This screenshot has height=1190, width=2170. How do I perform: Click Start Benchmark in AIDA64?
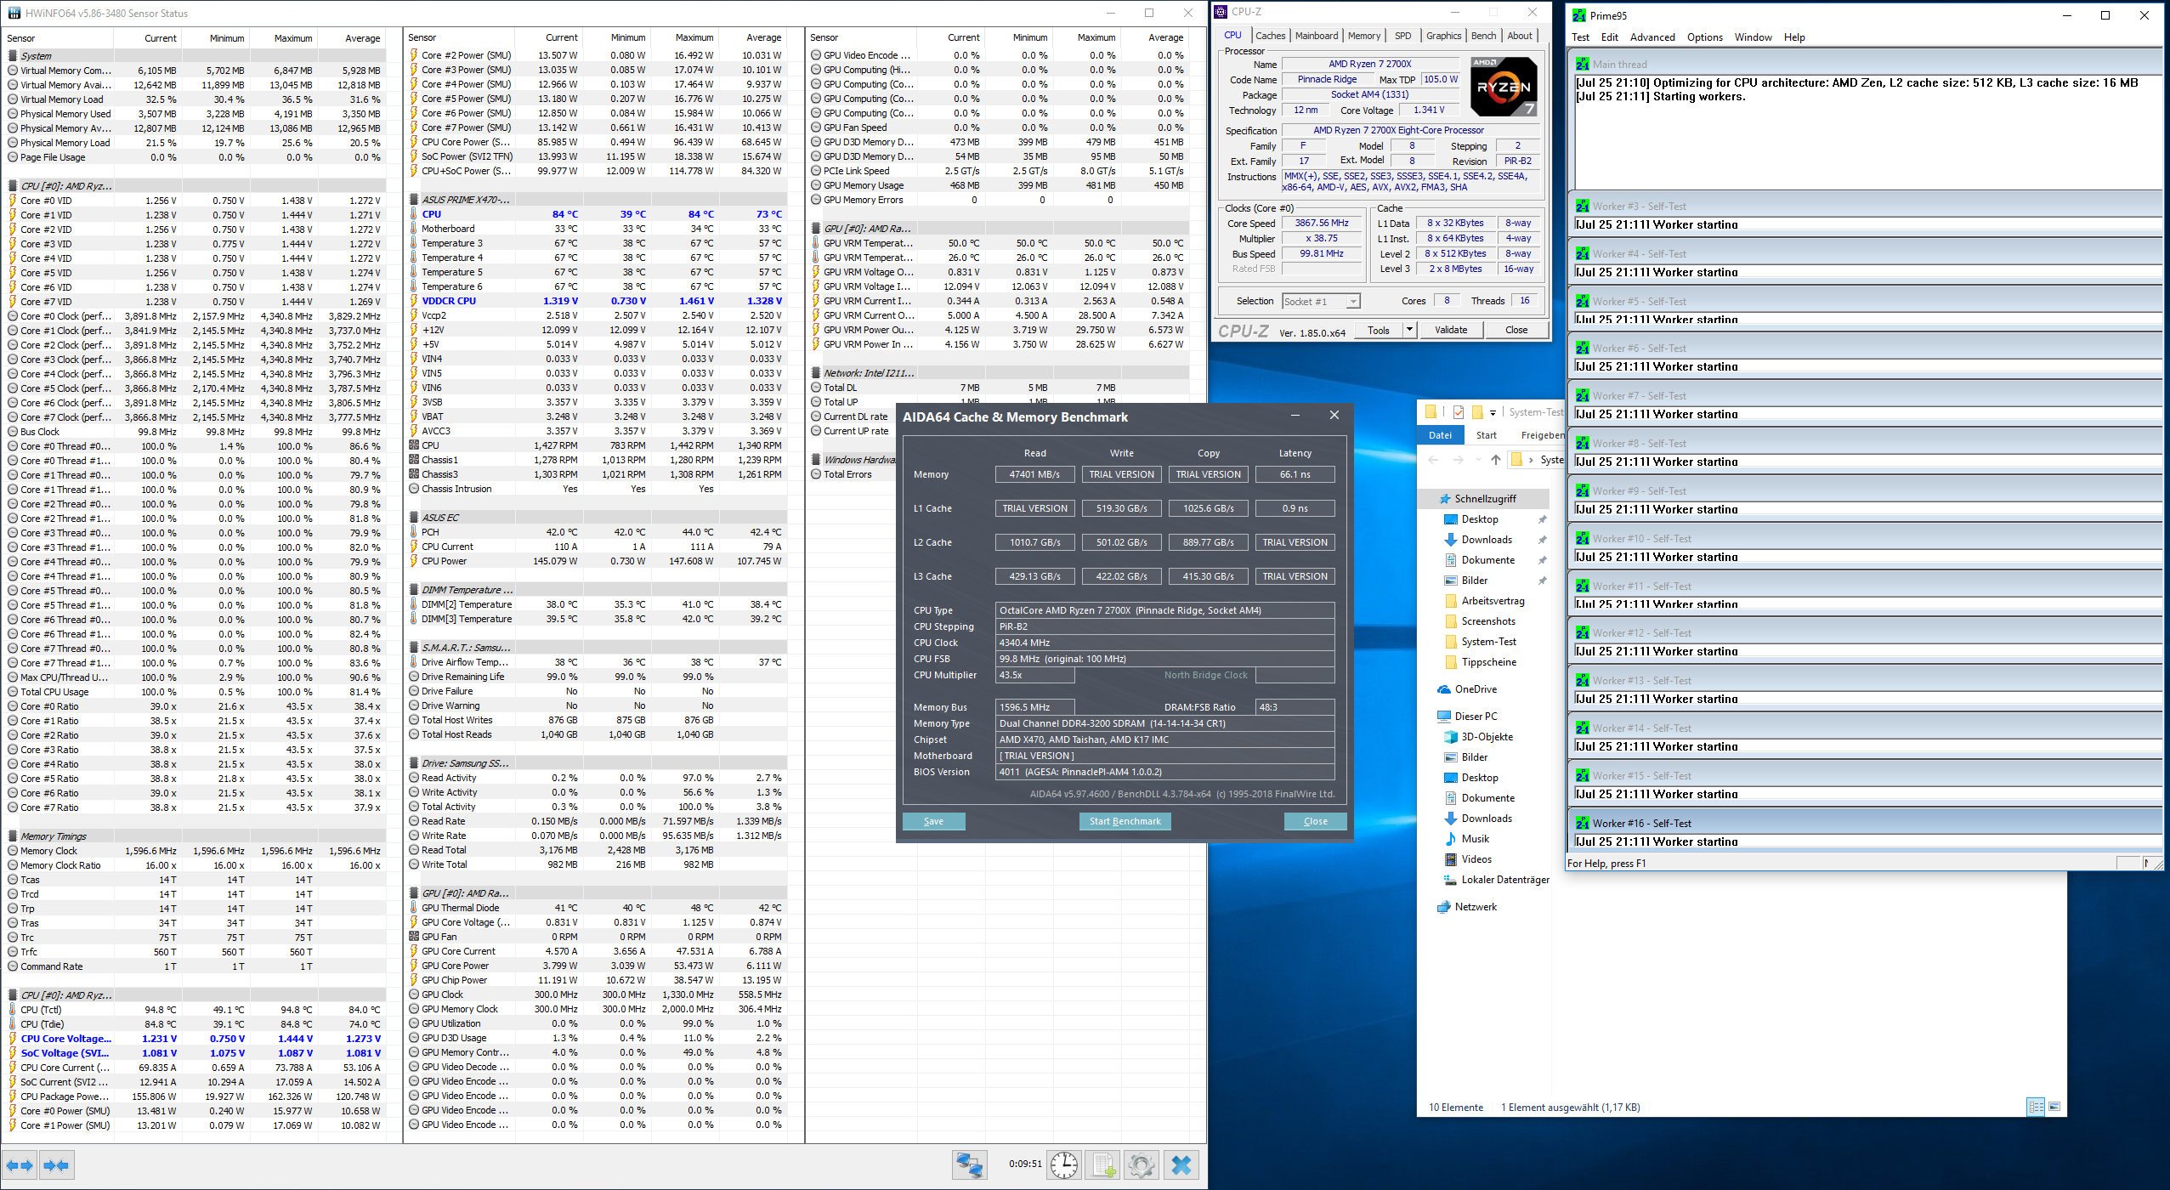pos(1125,821)
